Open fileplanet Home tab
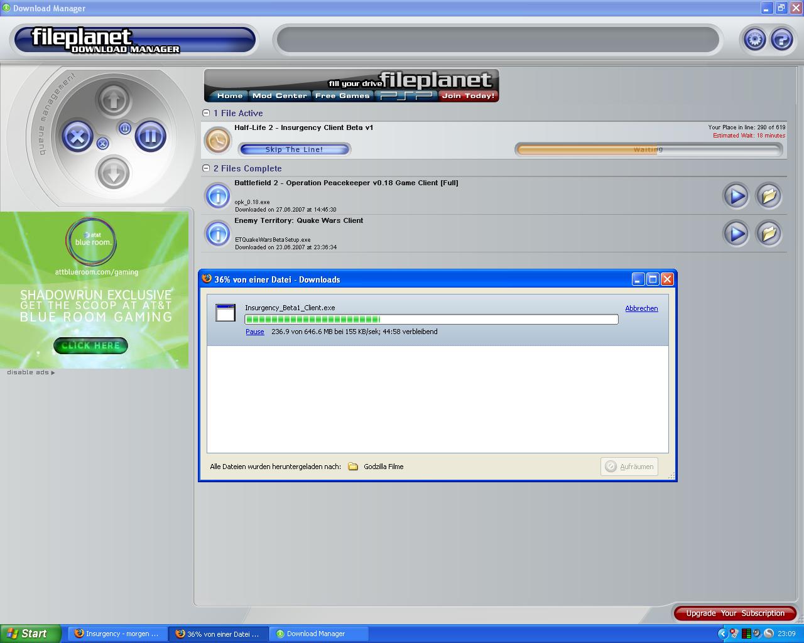This screenshot has width=804, height=643. coord(229,95)
